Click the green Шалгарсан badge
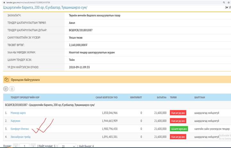The height and width of the screenshot is (148, 231). (x=179, y=129)
